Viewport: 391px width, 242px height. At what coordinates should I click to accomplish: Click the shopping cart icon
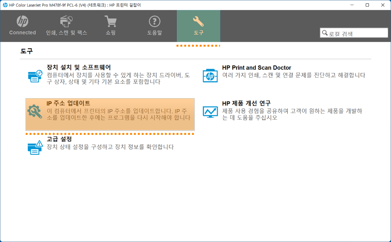[111, 21]
